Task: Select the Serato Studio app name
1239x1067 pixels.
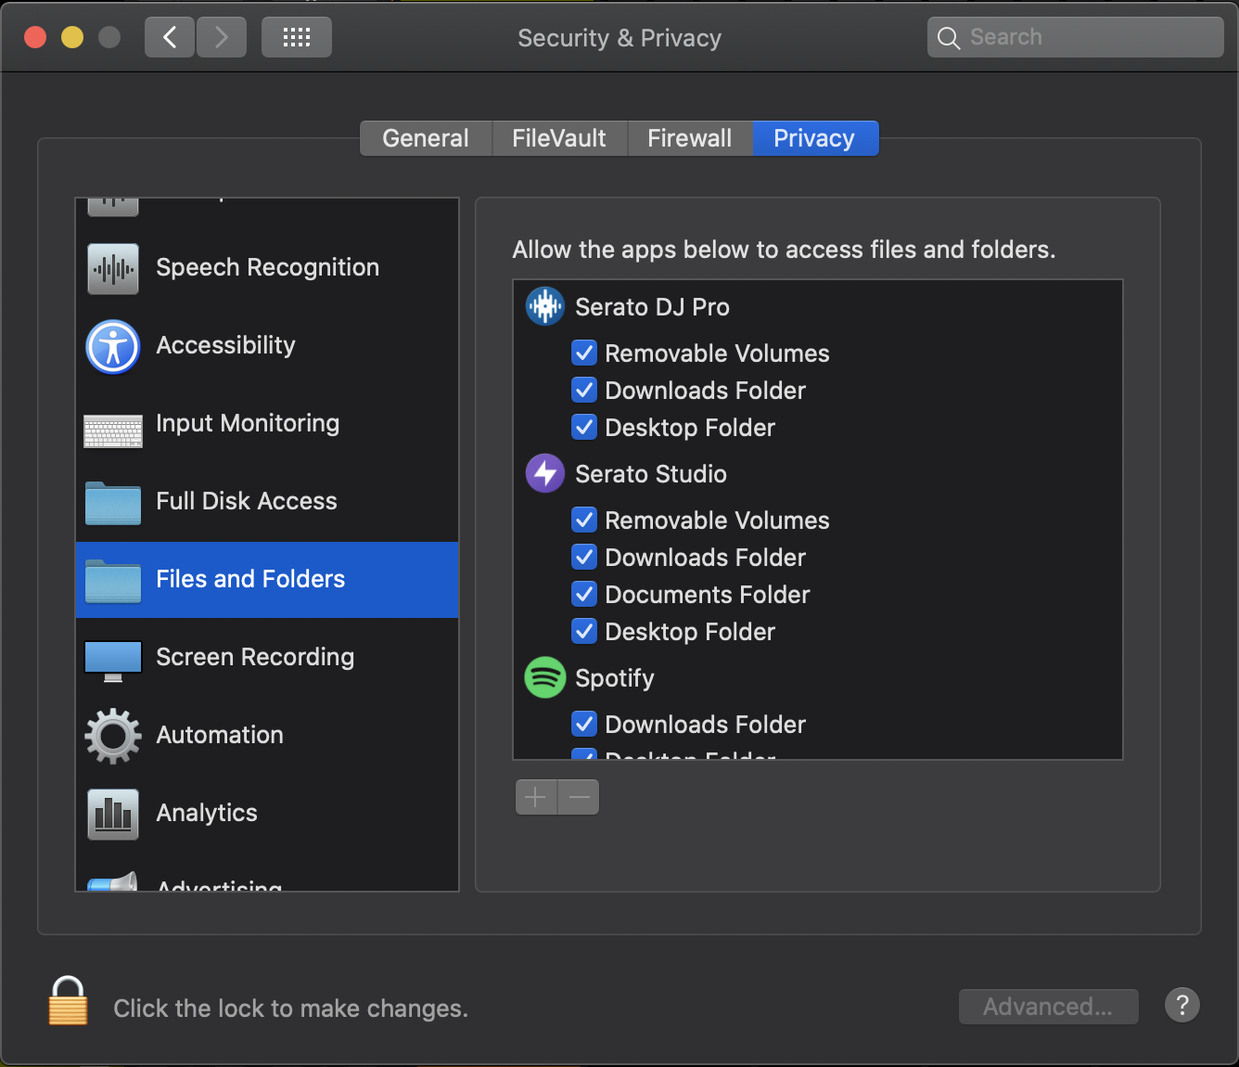Action: 651,474
